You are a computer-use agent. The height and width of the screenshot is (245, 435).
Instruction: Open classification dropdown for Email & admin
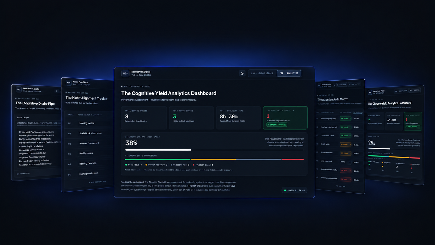pos(346,145)
